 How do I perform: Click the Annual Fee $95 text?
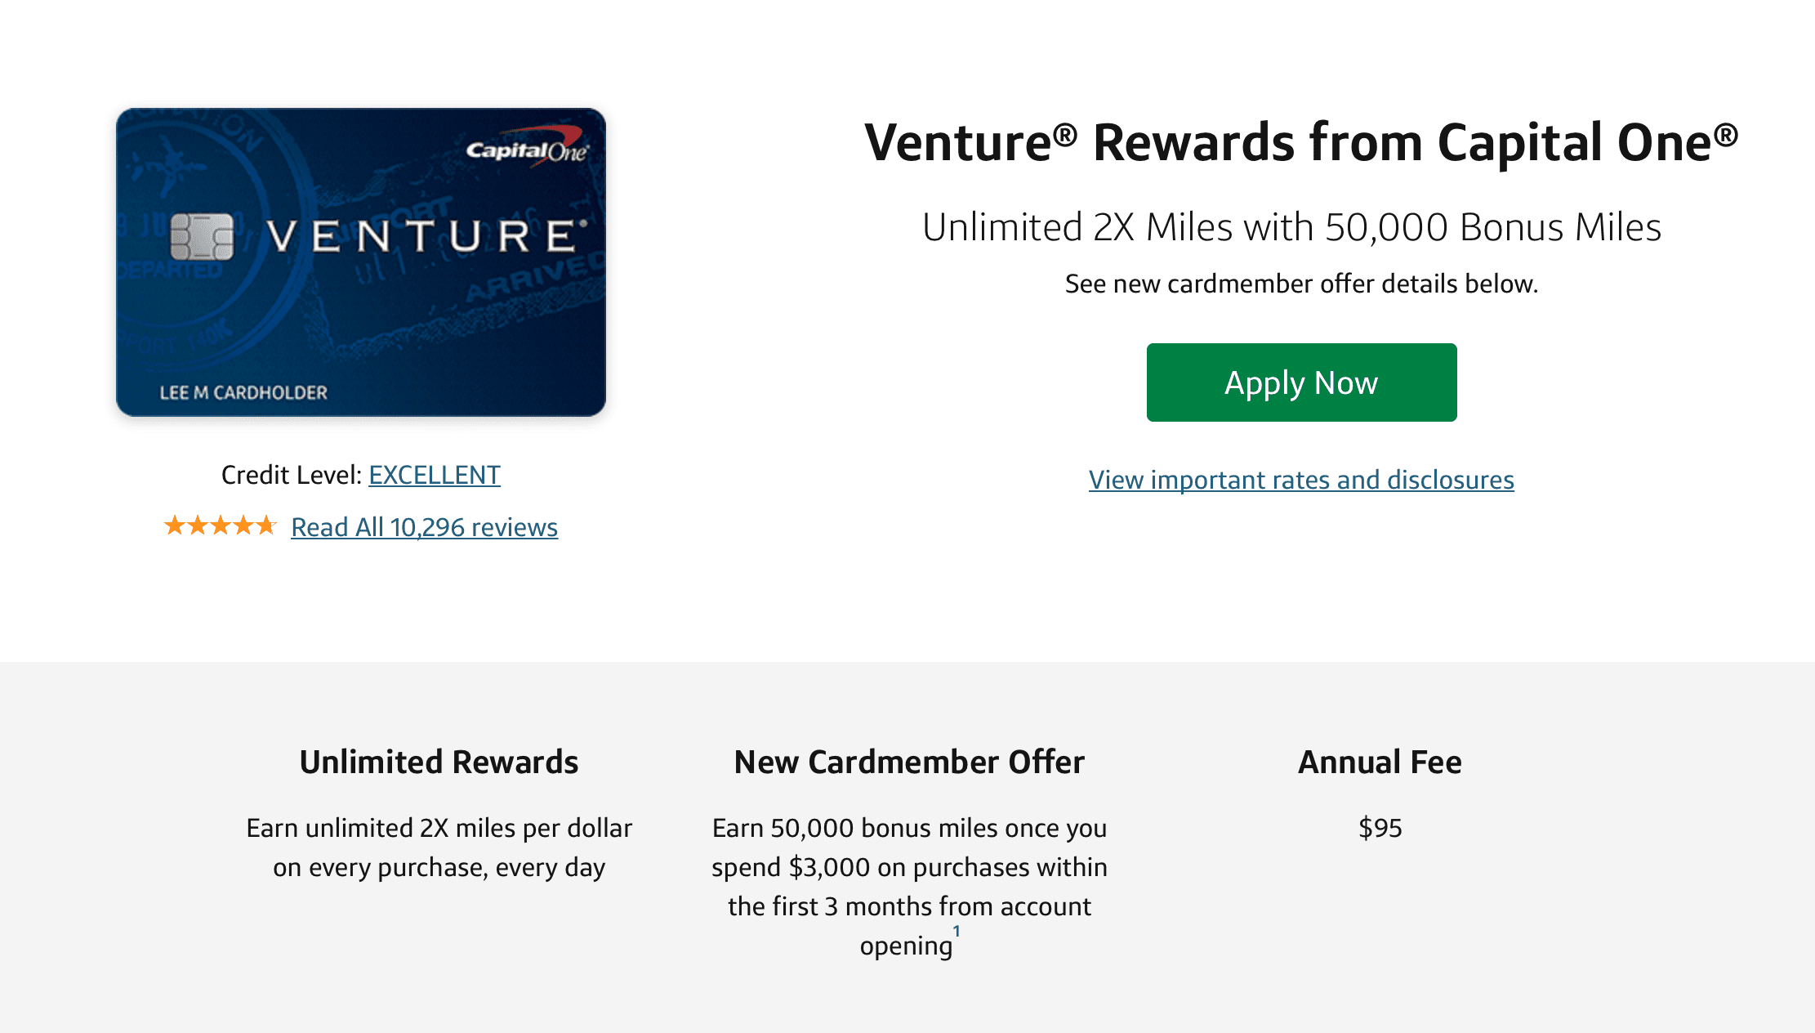[1380, 828]
